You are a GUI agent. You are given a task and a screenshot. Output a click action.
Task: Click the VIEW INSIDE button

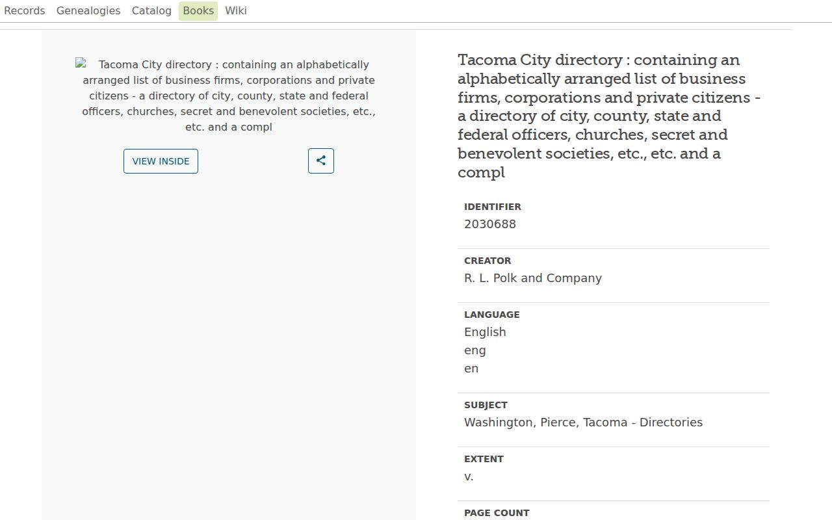pyautogui.click(x=161, y=161)
